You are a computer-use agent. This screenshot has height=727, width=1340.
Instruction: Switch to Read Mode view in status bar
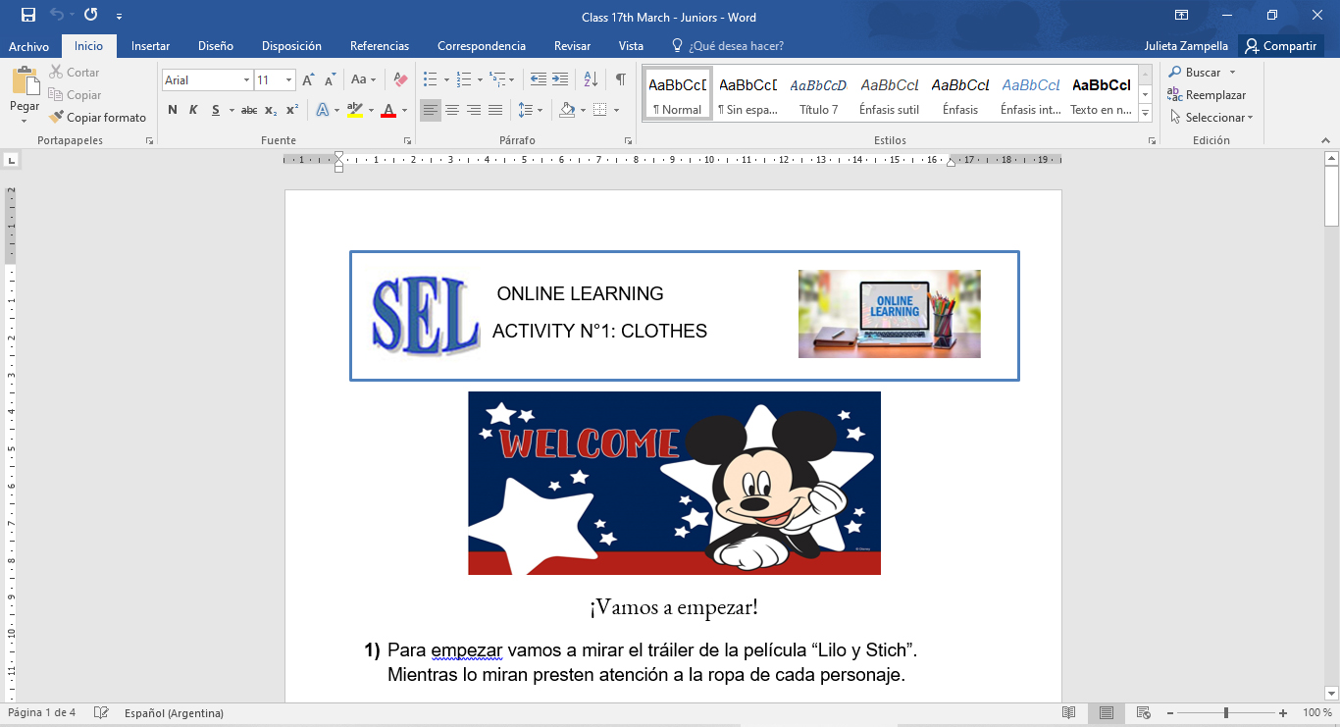(1069, 712)
